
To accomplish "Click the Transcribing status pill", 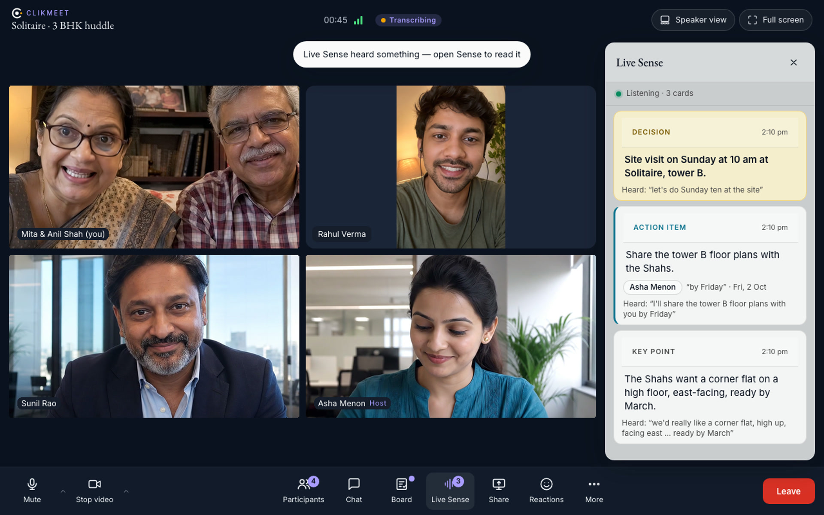I will point(408,20).
